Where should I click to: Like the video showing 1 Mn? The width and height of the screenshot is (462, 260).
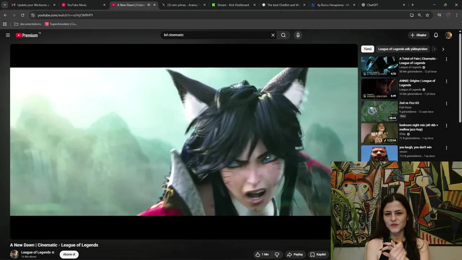[x=262, y=255]
